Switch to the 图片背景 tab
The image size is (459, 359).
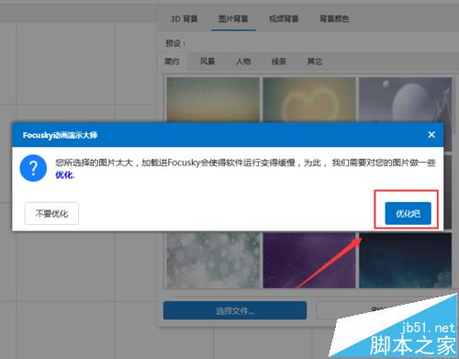point(233,18)
